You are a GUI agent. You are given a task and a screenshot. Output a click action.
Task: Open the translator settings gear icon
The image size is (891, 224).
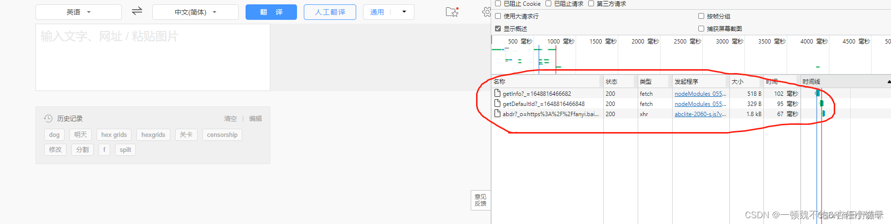coord(486,12)
